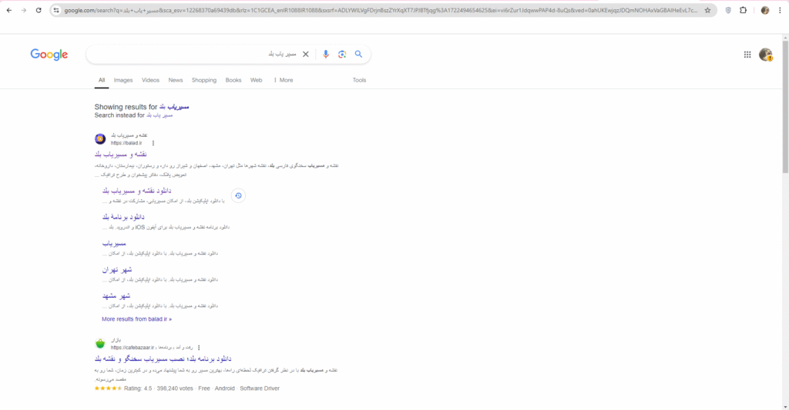The width and height of the screenshot is (789, 410).
Task: Switch to Web tab
Action: (256, 80)
